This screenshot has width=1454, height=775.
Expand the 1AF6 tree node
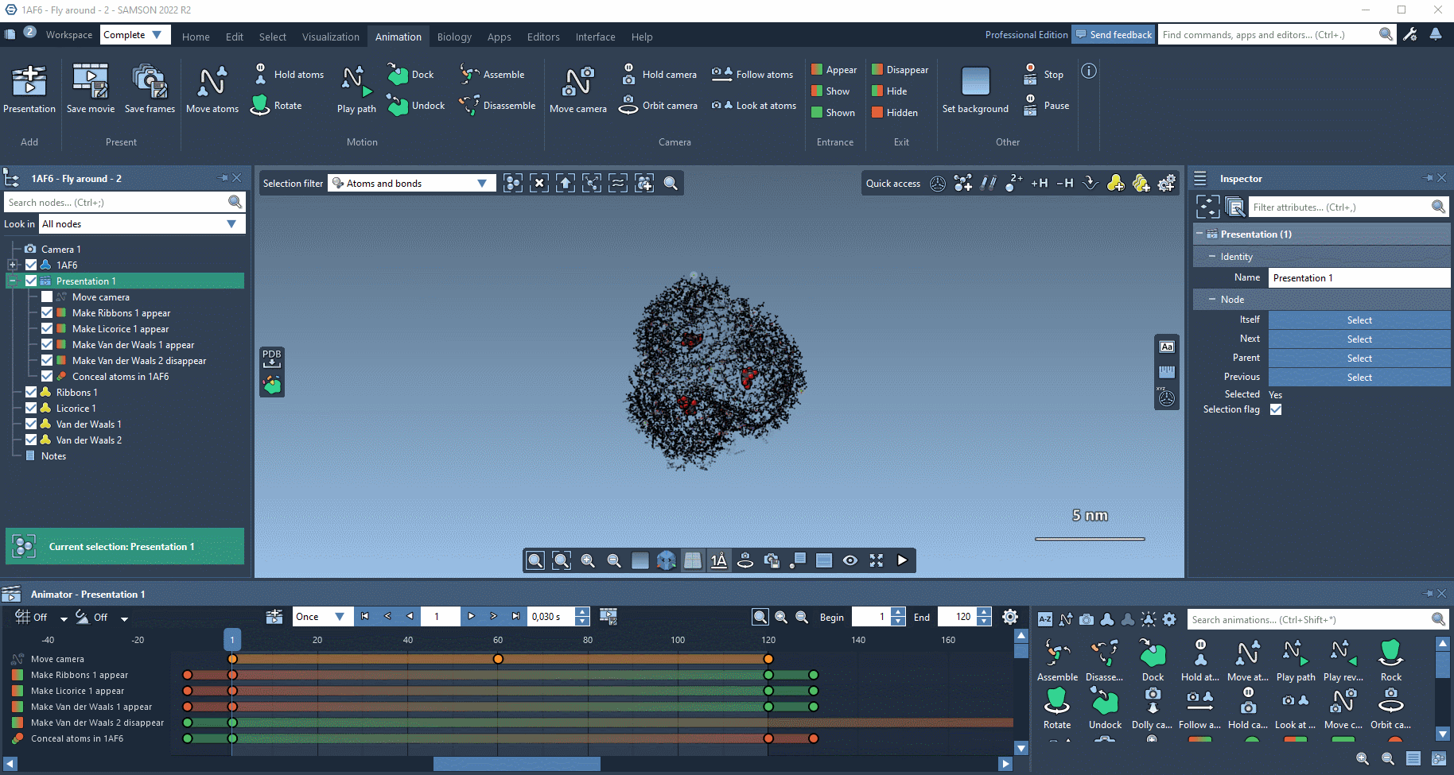(x=12, y=265)
